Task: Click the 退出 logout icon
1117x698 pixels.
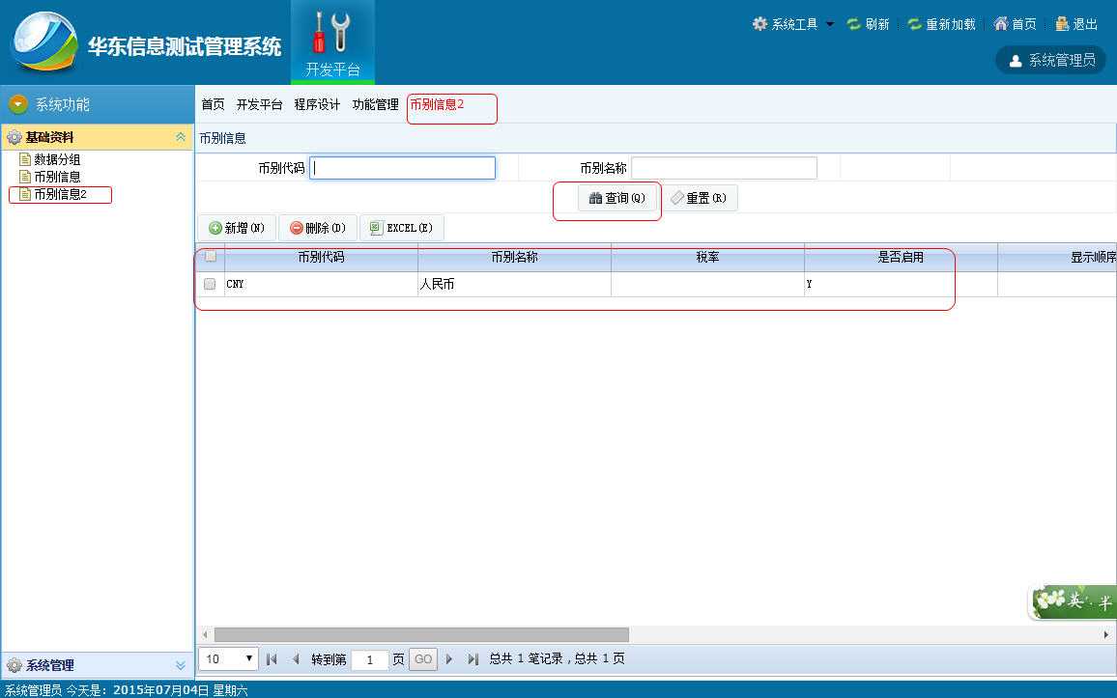Action: tap(1062, 23)
